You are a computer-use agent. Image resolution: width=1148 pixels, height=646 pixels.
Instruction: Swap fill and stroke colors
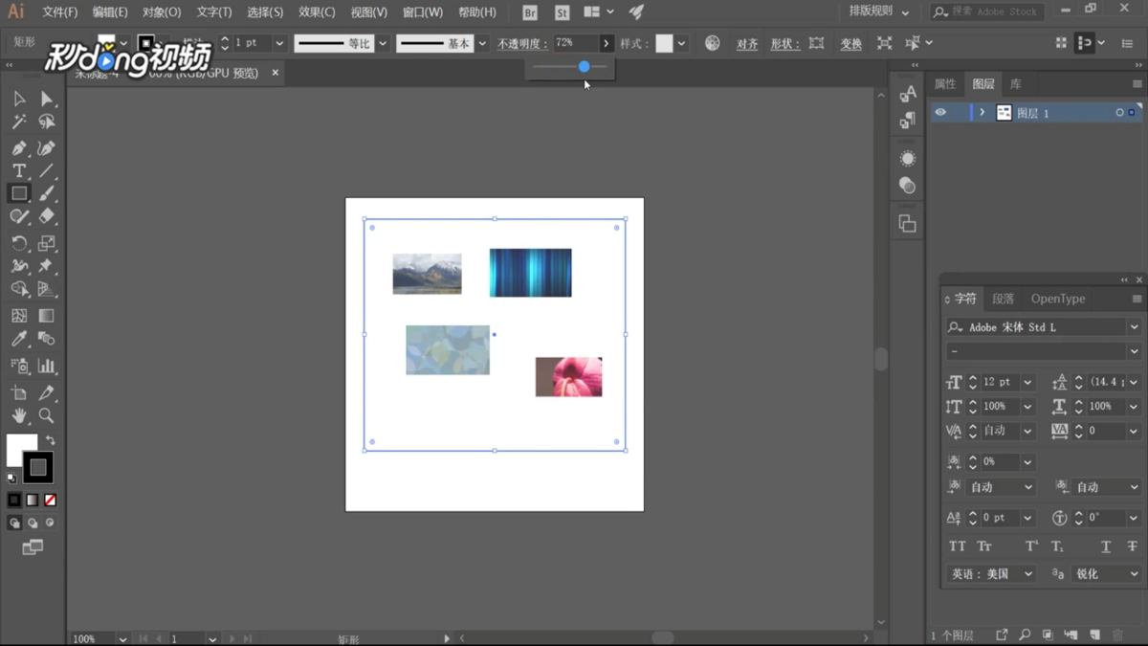tap(50, 440)
